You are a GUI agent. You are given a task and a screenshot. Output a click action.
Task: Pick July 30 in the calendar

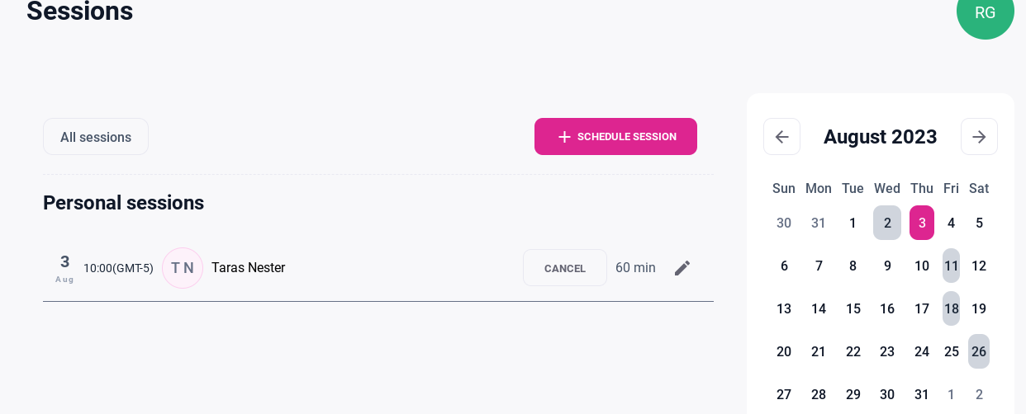pyautogui.click(x=784, y=223)
